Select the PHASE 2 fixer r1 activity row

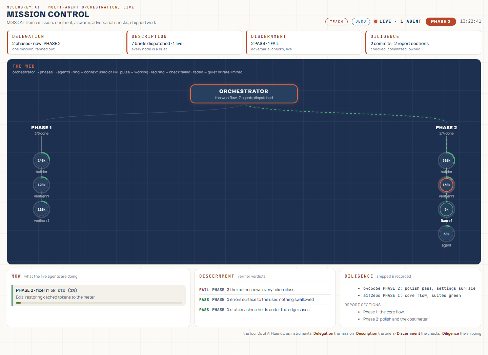pyautogui.click(x=99, y=295)
